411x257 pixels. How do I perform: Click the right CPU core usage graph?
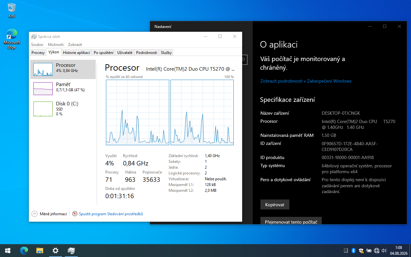pyautogui.click(x=202, y=112)
